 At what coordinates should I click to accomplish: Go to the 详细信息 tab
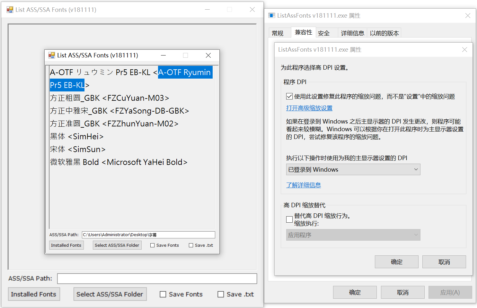point(352,33)
